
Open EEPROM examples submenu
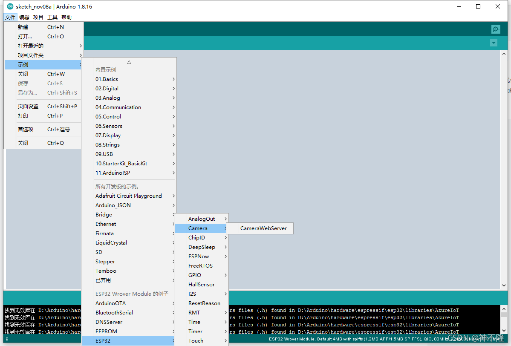click(x=129, y=332)
